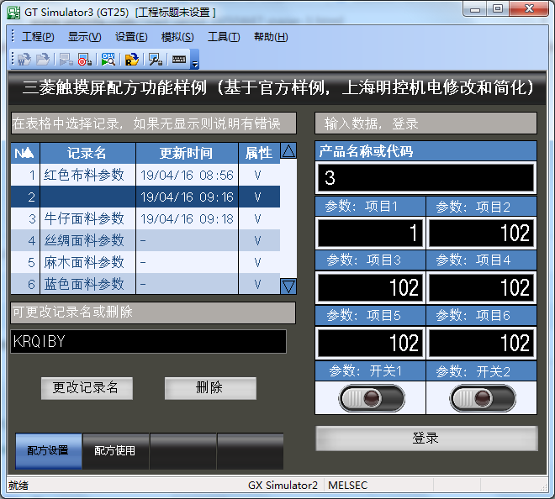The image size is (555, 499).
Task: Click the DEV device monitor toolbar icon
Action: click(x=108, y=60)
